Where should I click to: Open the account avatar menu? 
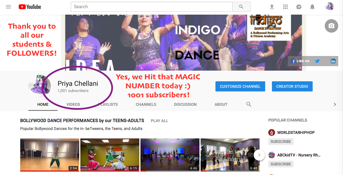pos(329,6)
